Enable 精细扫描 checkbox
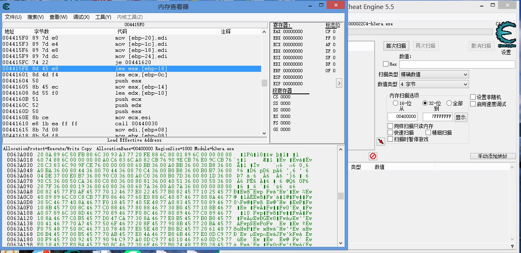Screen dimensions: 521x253 (429, 133)
